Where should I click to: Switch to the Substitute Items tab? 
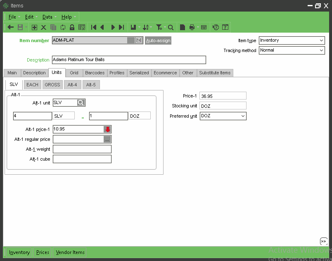(215, 73)
